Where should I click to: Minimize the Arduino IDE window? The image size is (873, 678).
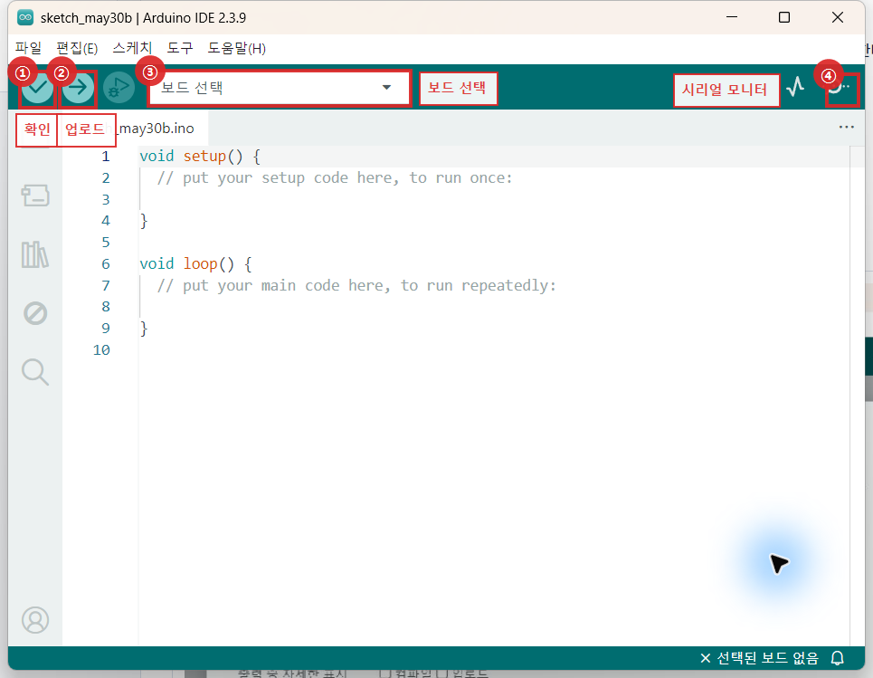coord(732,17)
